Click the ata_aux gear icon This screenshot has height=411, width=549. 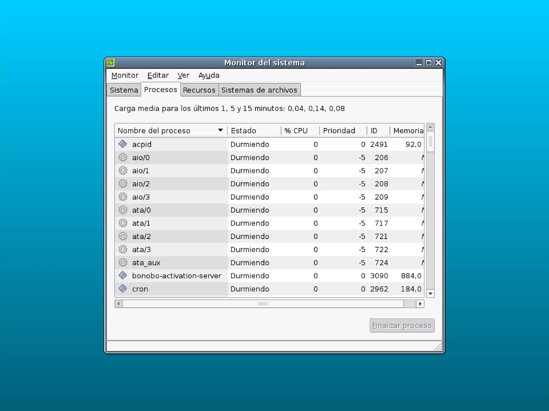(123, 262)
